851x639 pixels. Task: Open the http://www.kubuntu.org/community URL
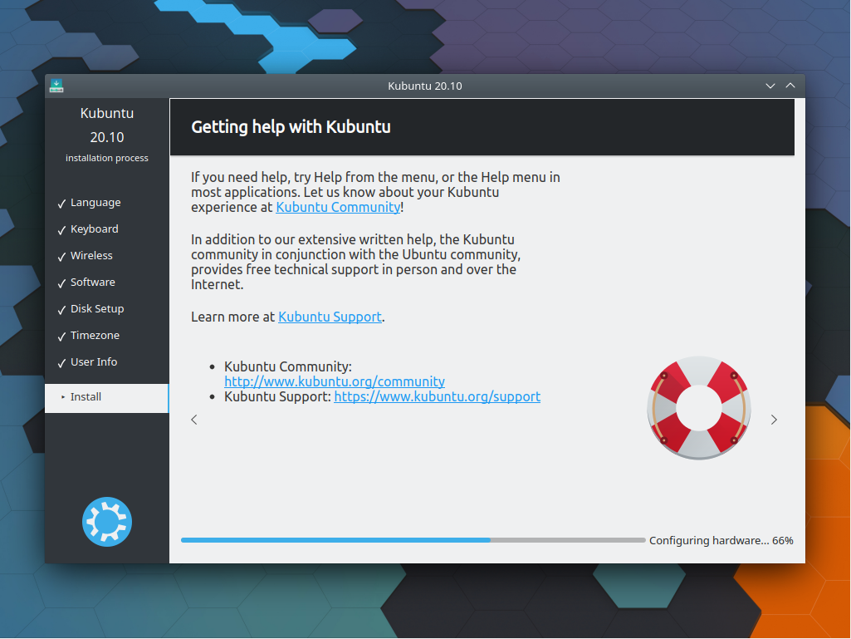(x=335, y=381)
